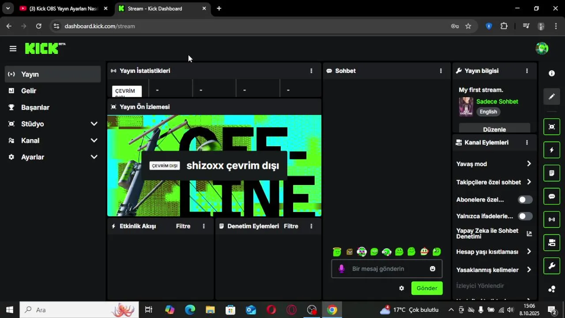Open Denetim Eylemleri three-dot menu
565x318 pixels.
[311, 226]
